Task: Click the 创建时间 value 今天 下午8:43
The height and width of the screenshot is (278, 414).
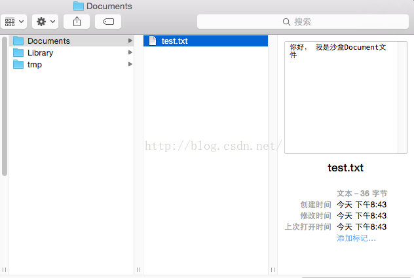Action: click(362, 205)
